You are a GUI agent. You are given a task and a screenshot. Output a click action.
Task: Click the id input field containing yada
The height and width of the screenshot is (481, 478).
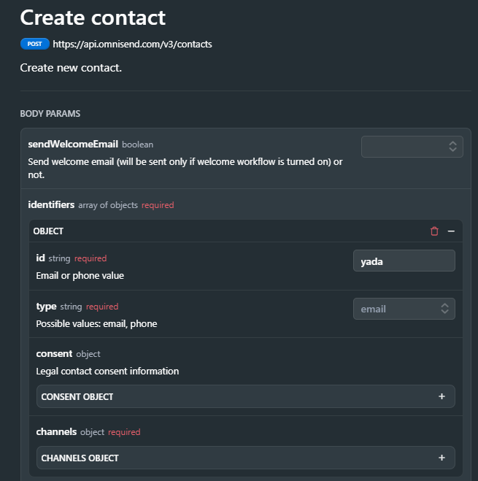click(x=404, y=261)
